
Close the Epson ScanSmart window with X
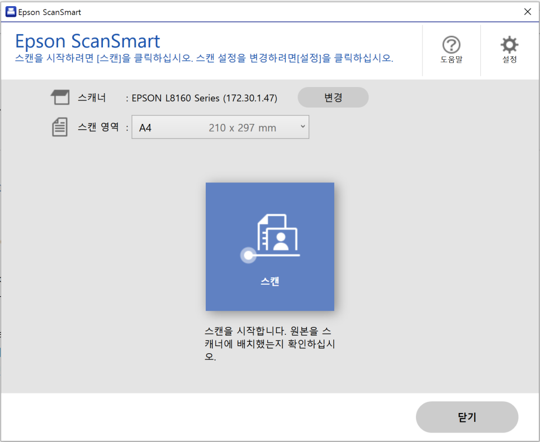pyautogui.click(x=528, y=11)
